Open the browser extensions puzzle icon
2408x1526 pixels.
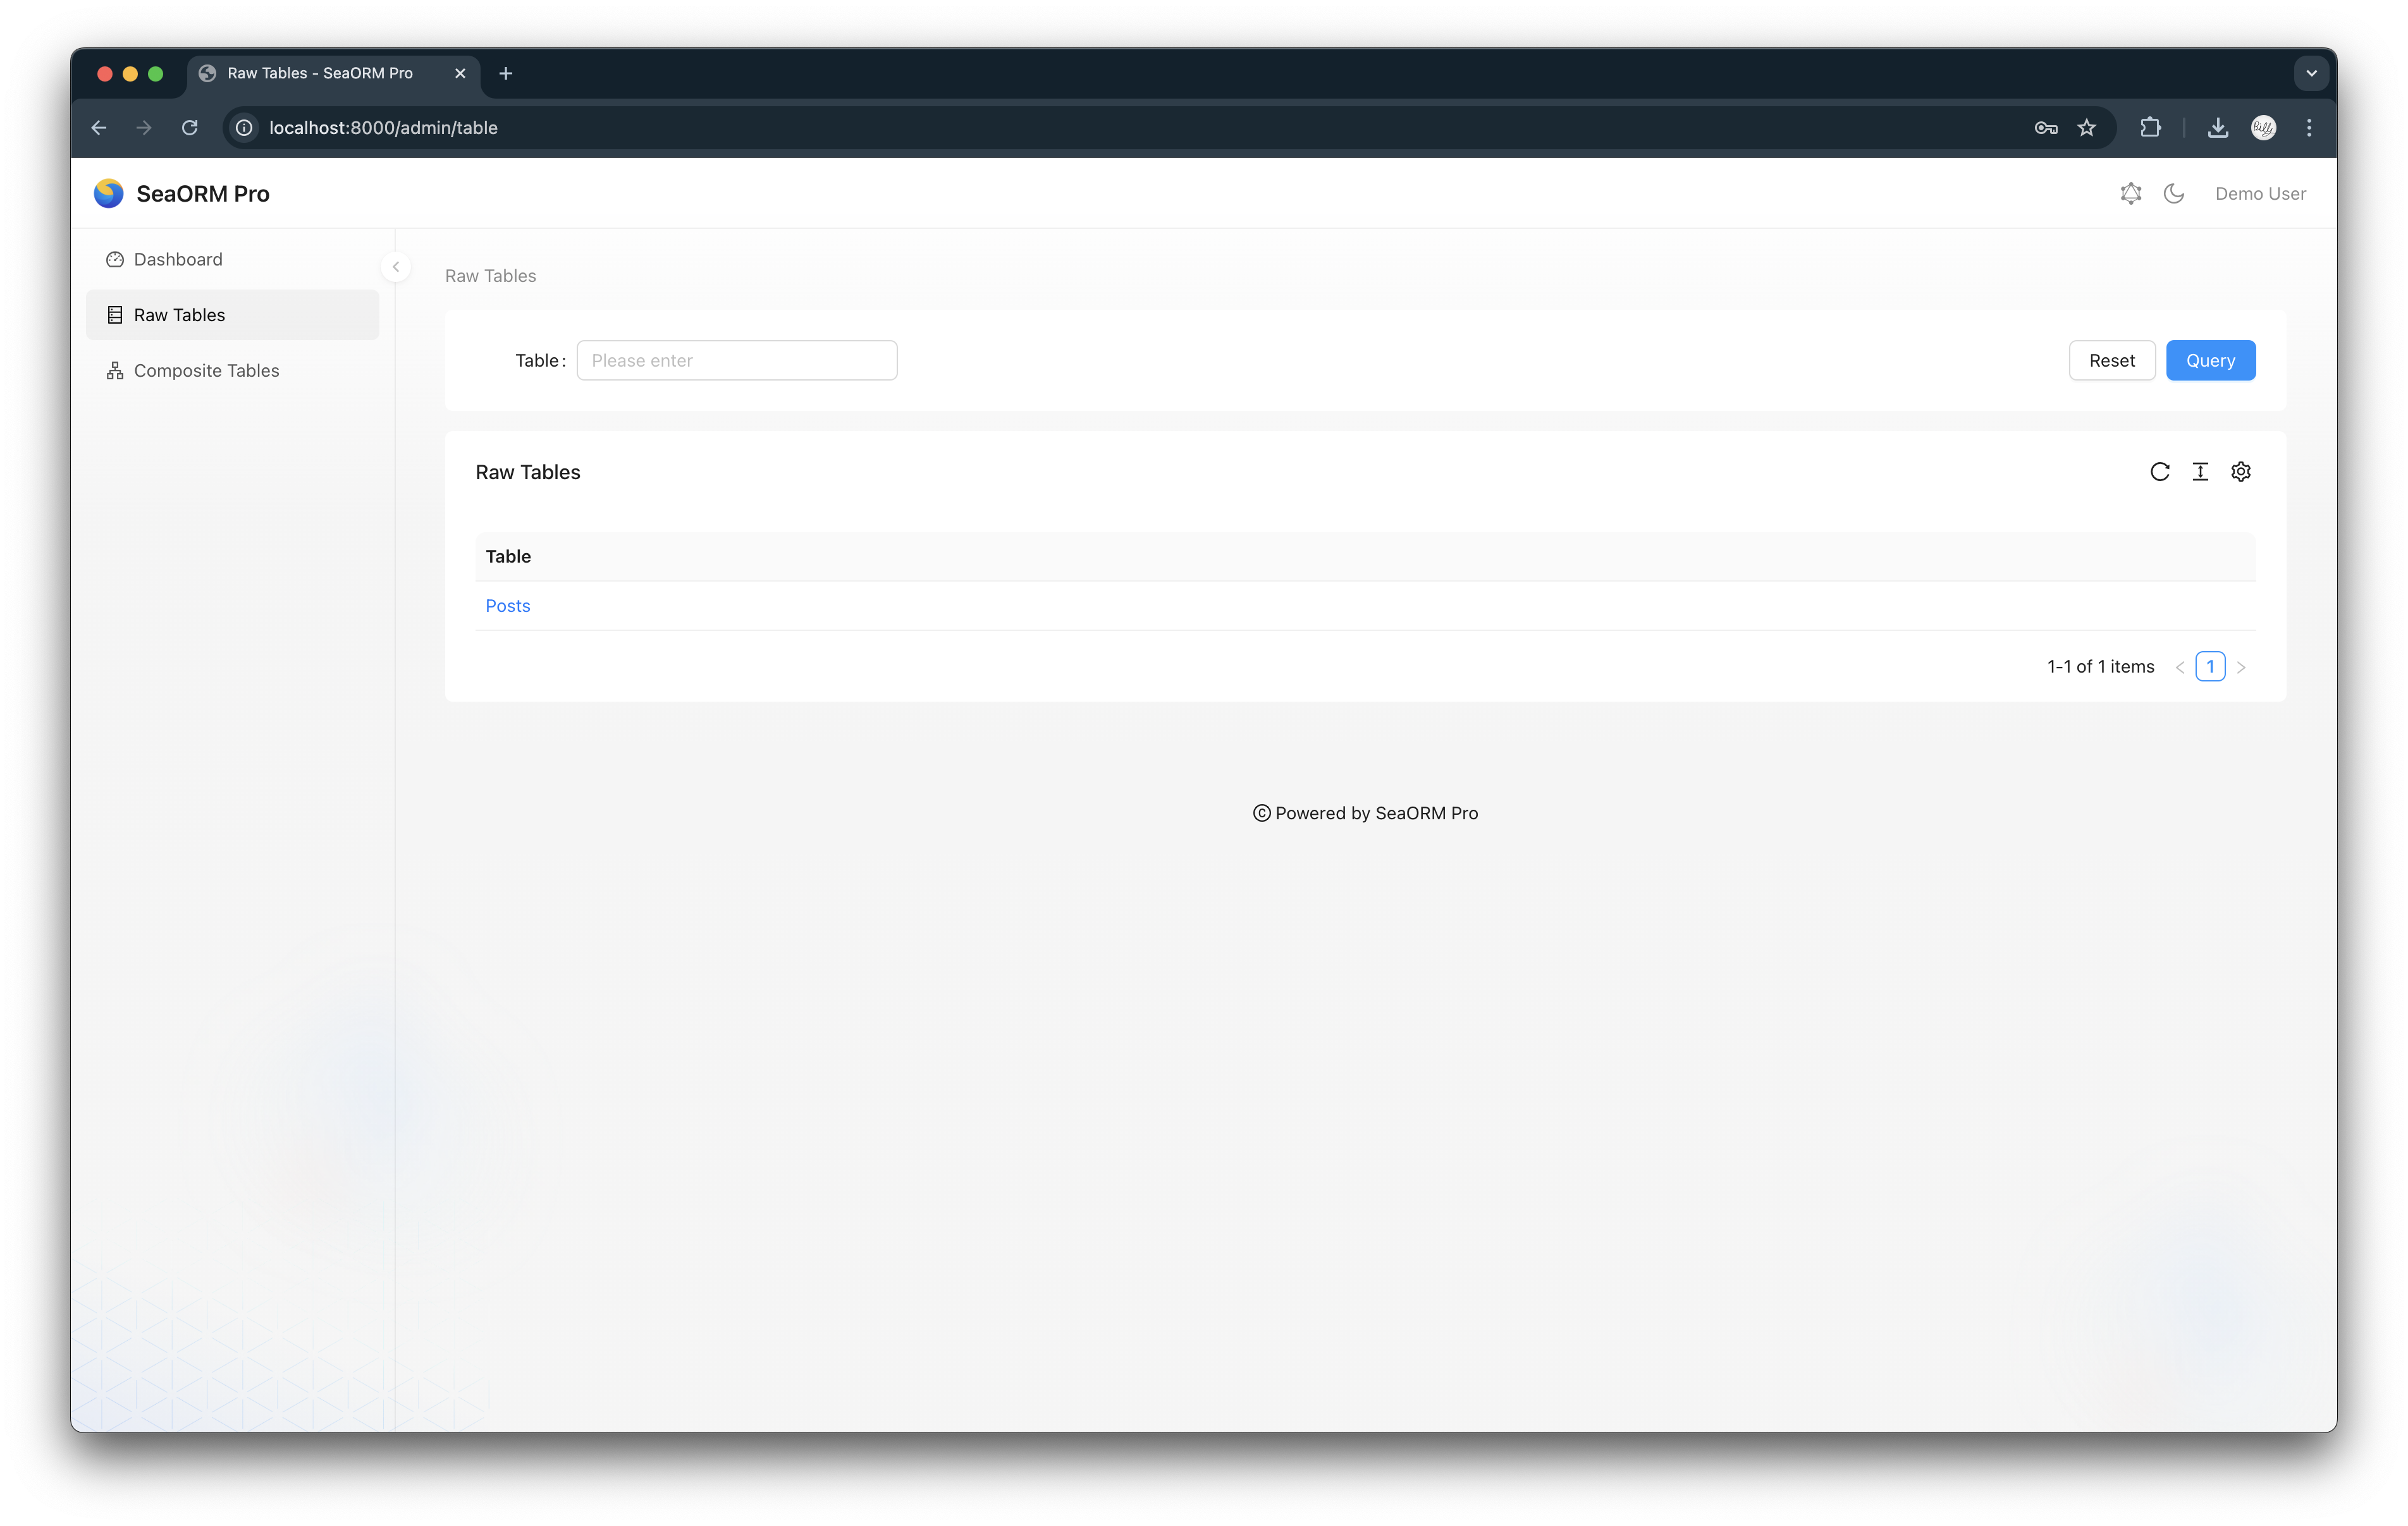2150,128
